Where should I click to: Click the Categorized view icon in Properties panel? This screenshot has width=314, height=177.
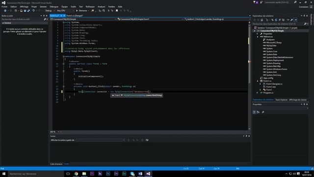[x=254, y=112]
